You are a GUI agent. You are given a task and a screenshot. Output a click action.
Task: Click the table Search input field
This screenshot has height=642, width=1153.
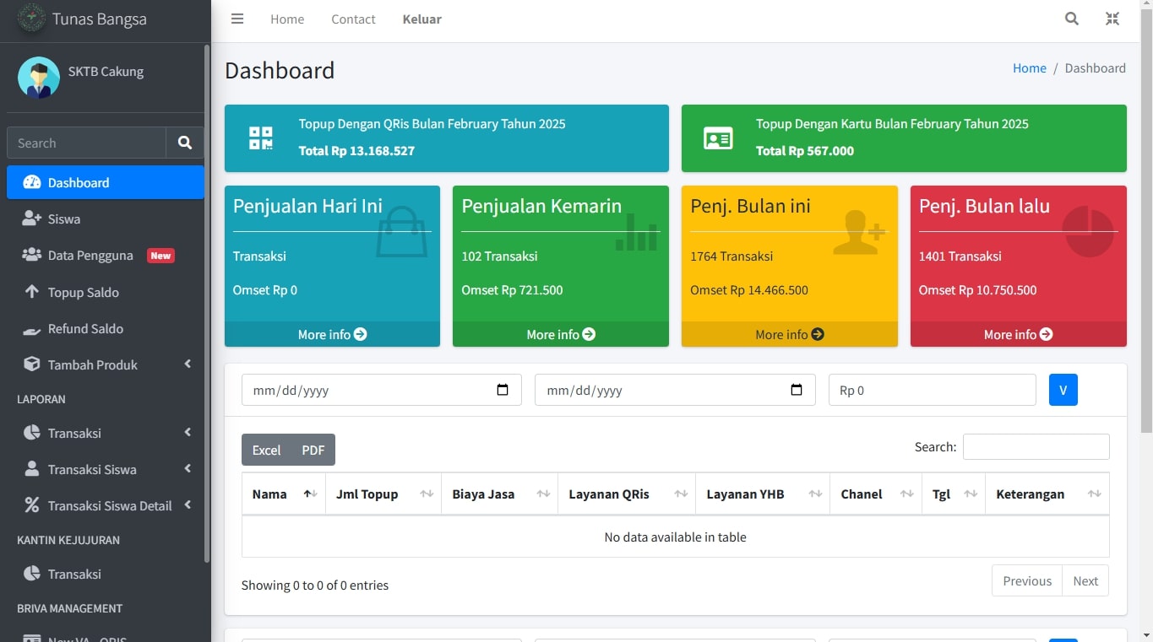click(x=1036, y=447)
